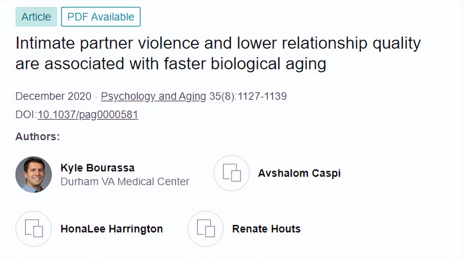Click the title line starting 'Intimate partner violence'

pyautogui.click(x=218, y=44)
